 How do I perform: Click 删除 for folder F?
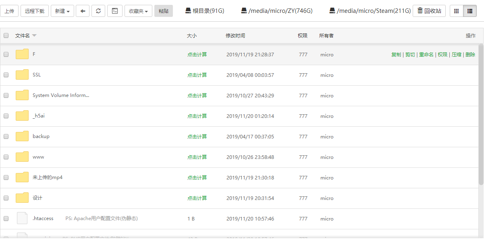(470, 55)
